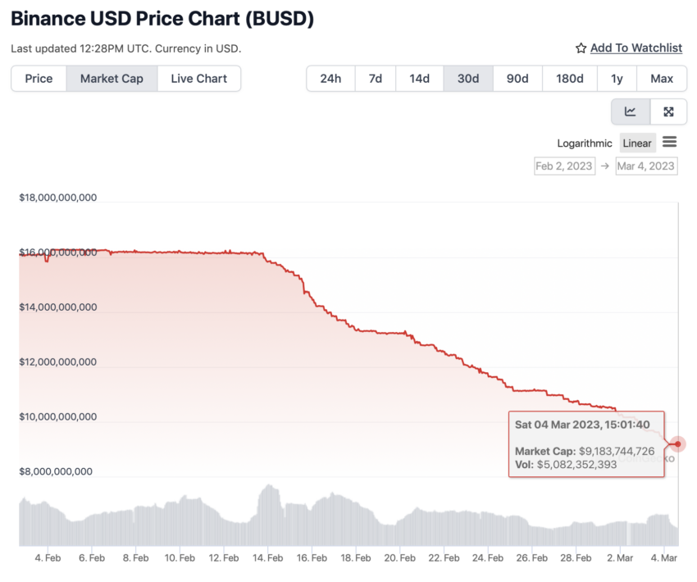Open the chart hamburger menu icon
The image size is (697, 582).
[669, 142]
